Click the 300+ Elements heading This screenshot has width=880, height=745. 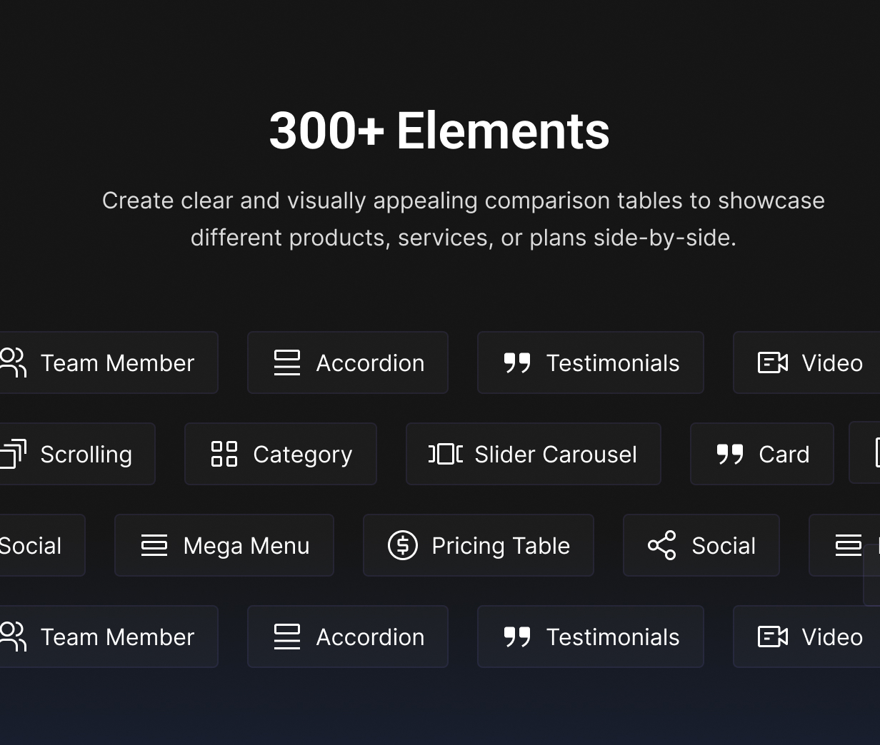(x=439, y=131)
